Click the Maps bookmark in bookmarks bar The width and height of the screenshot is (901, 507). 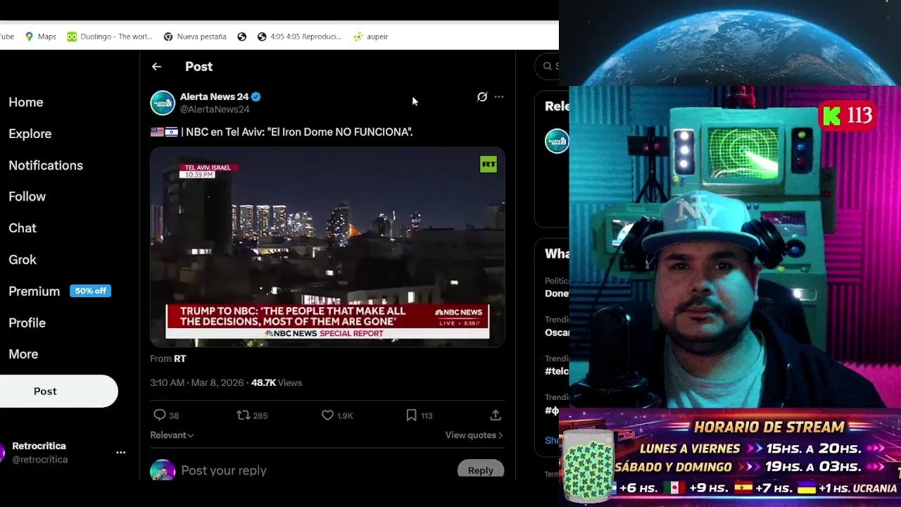click(x=40, y=37)
